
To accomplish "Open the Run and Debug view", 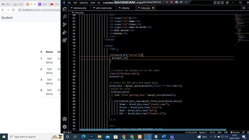I will pyautogui.click(x=65, y=32).
